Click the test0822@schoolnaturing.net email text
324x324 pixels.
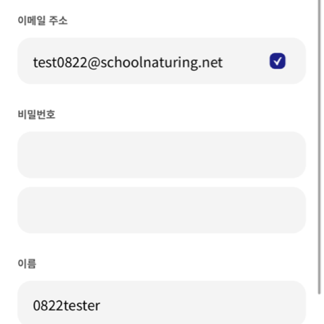(x=127, y=63)
